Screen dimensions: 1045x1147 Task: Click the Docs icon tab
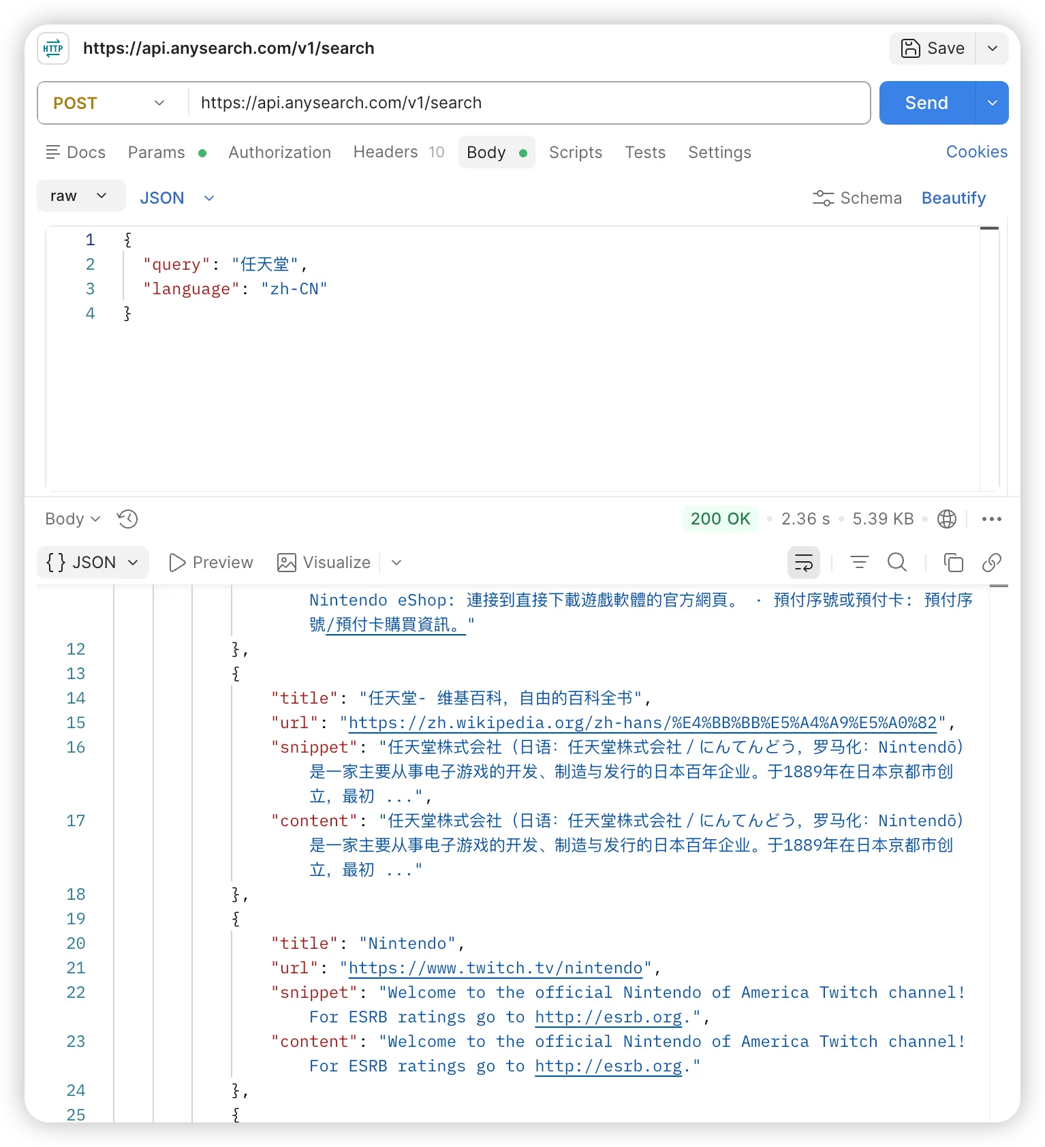(x=76, y=153)
